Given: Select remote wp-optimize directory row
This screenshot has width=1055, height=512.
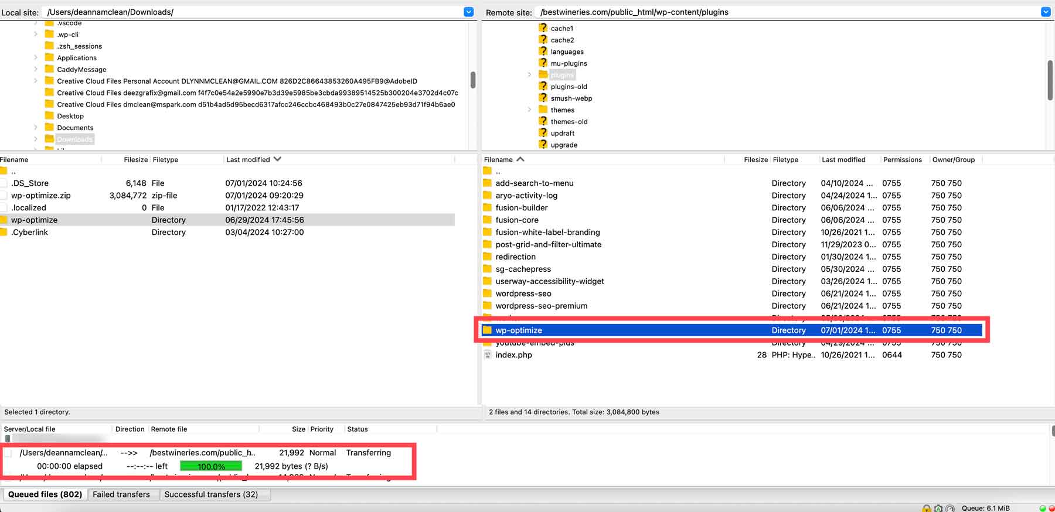Looking at the screenshot, I should point(732,330).
